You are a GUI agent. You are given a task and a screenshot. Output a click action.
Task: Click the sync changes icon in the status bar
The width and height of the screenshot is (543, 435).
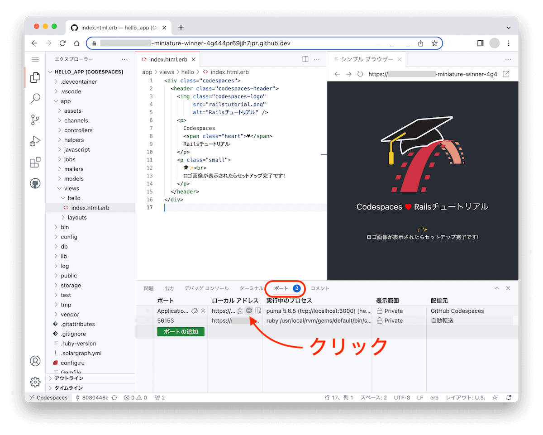(114, 397)
